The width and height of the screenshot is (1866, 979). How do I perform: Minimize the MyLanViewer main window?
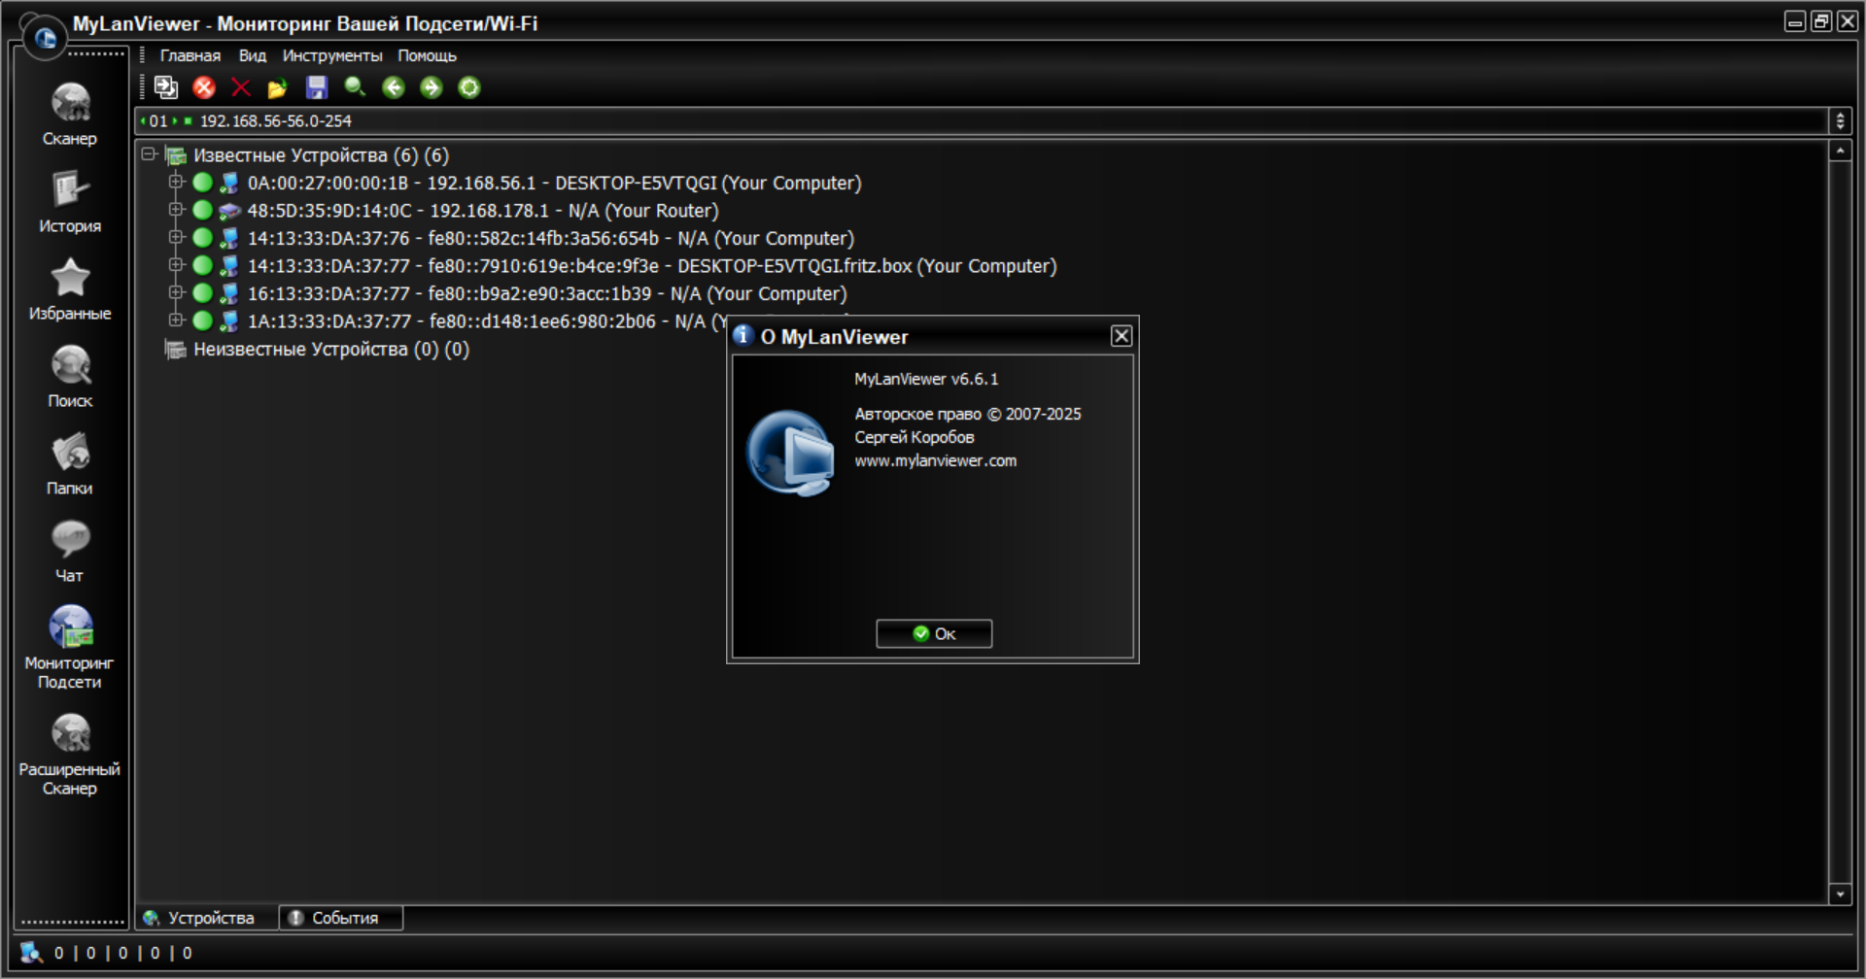[x=1795, y=21]
